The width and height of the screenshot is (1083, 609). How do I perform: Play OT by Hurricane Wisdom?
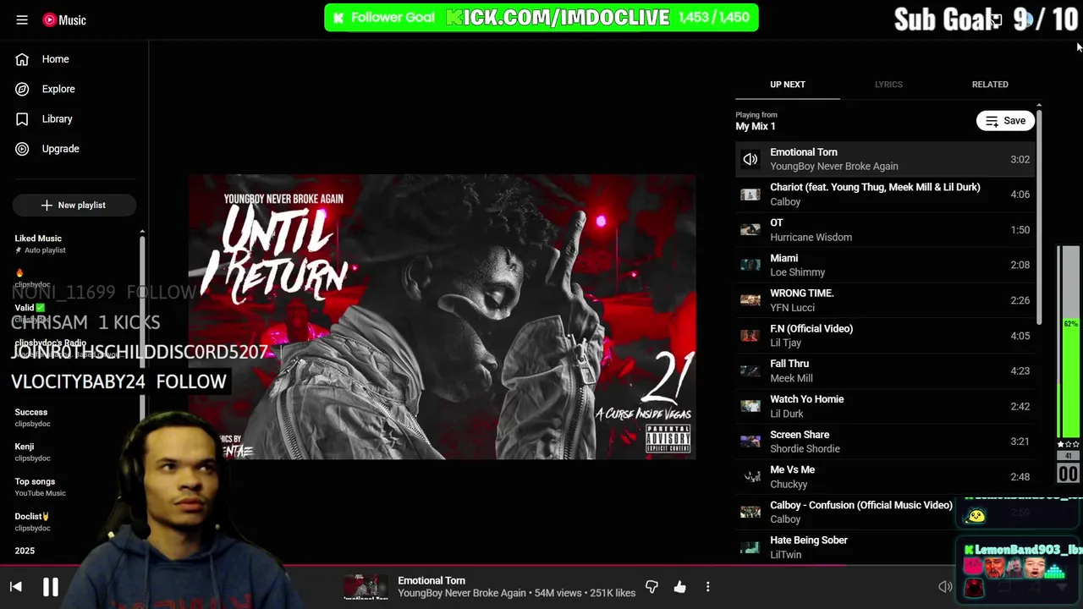(884, 230)
